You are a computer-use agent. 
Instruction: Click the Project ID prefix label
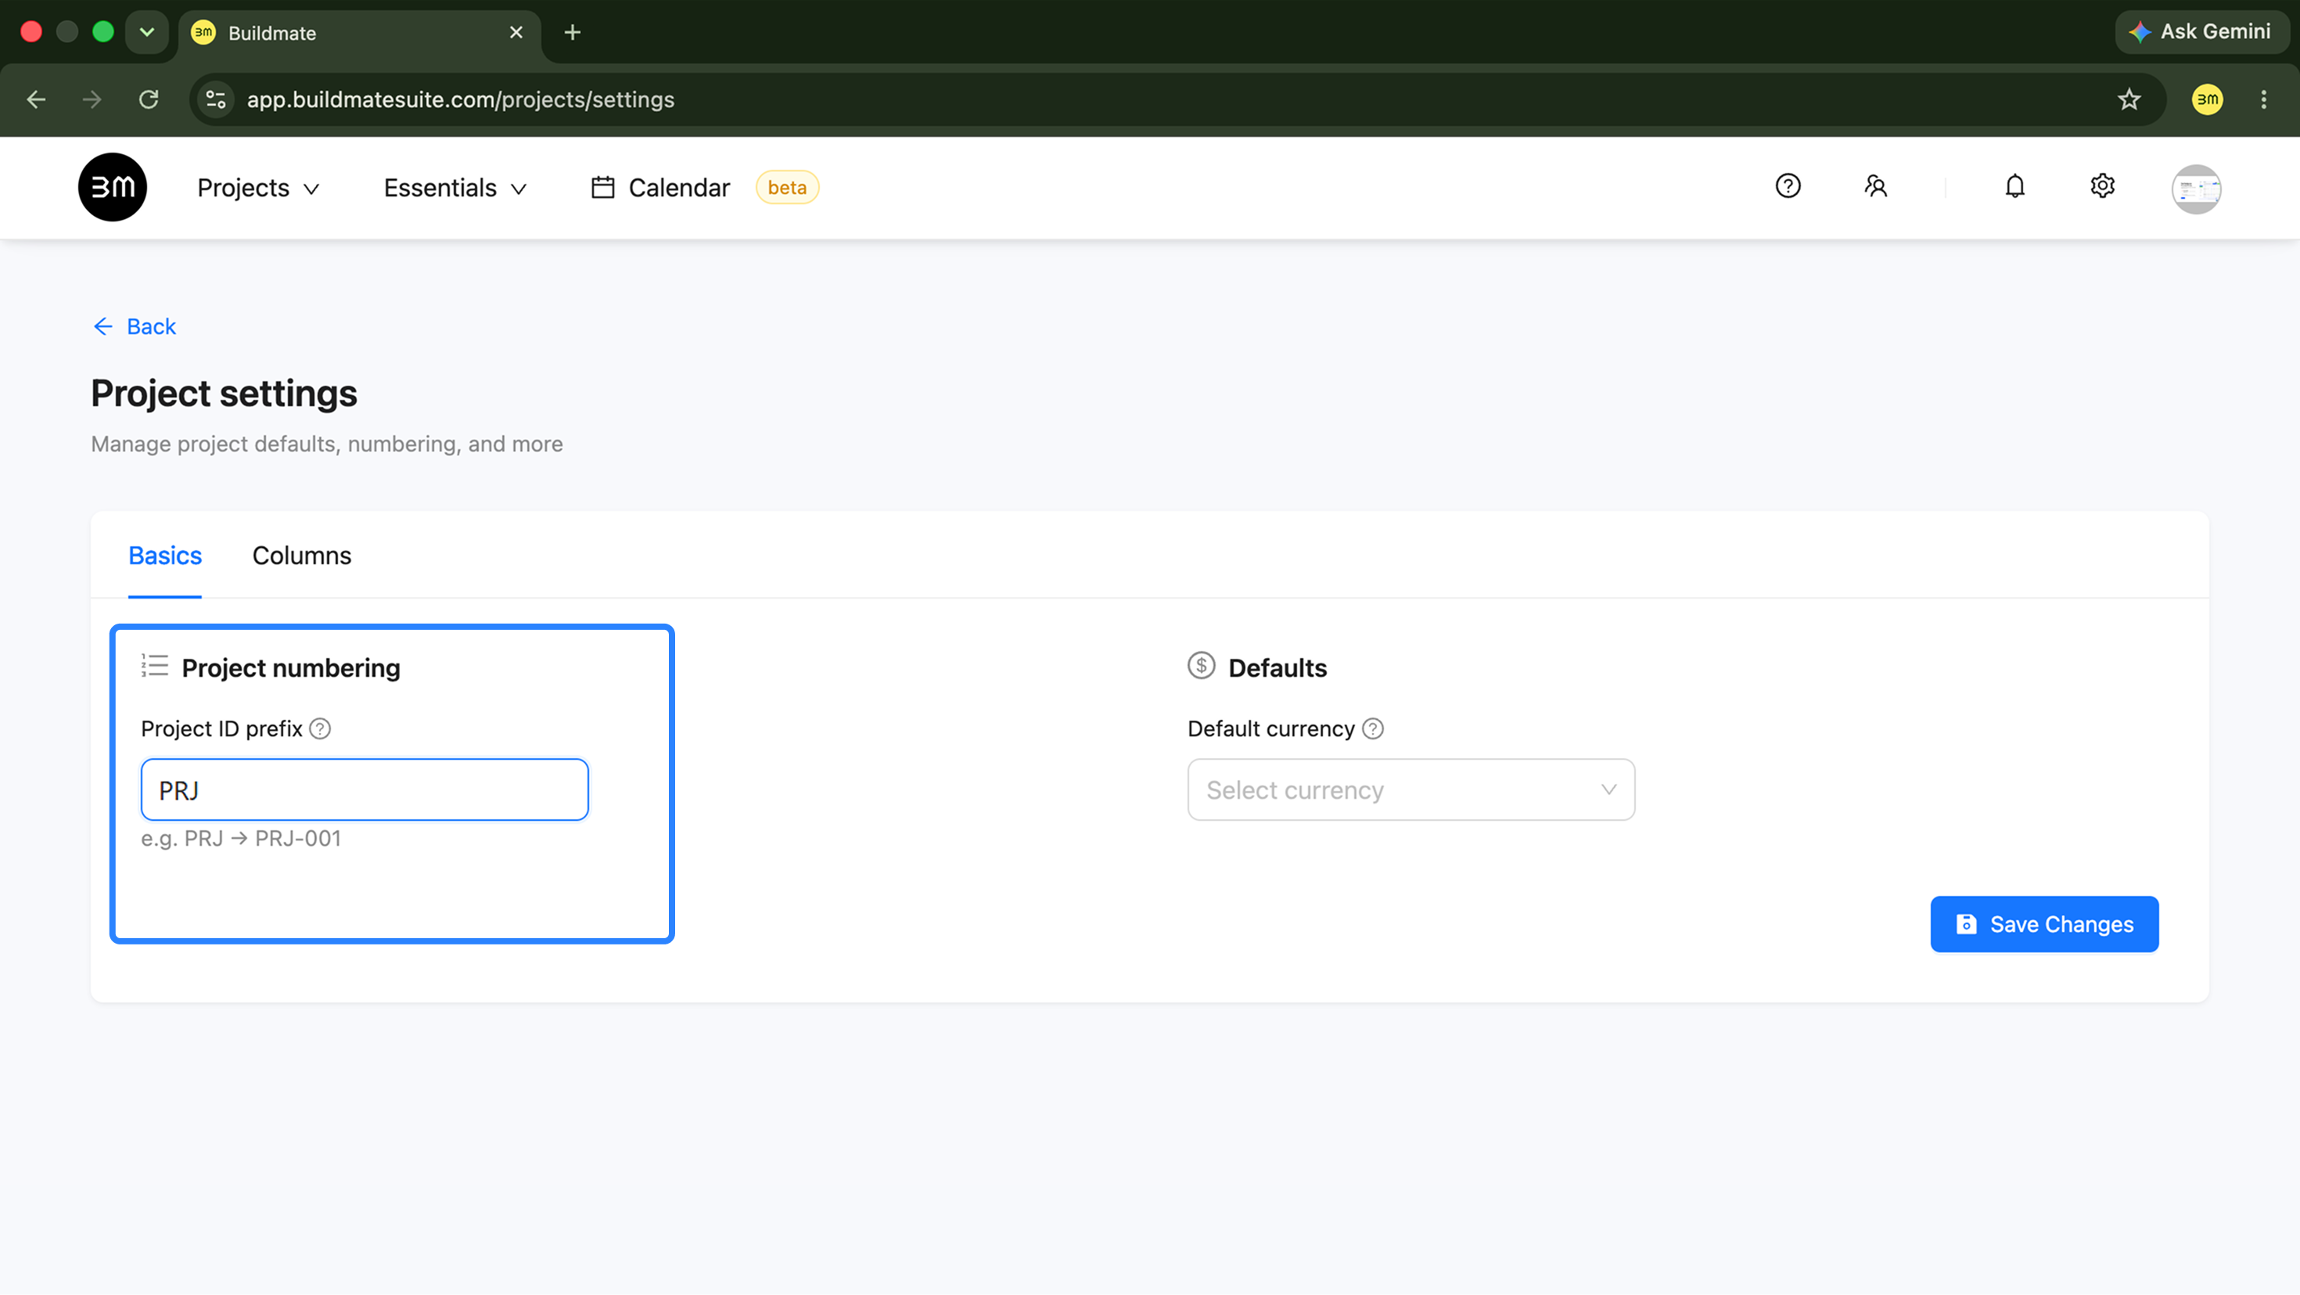pos(221,730)
